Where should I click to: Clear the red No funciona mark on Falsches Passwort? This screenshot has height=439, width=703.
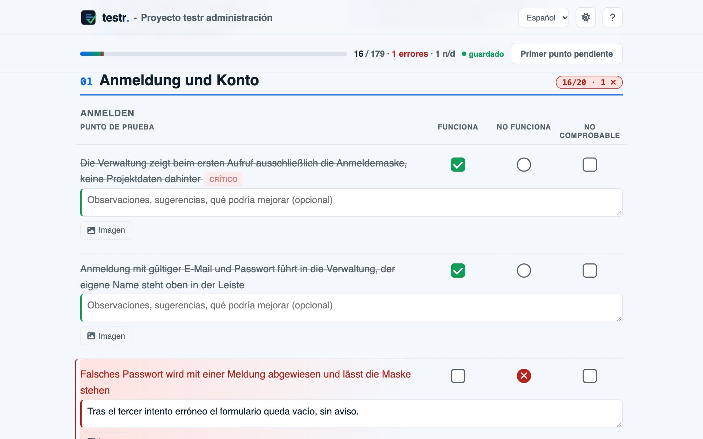pos(524,376)
